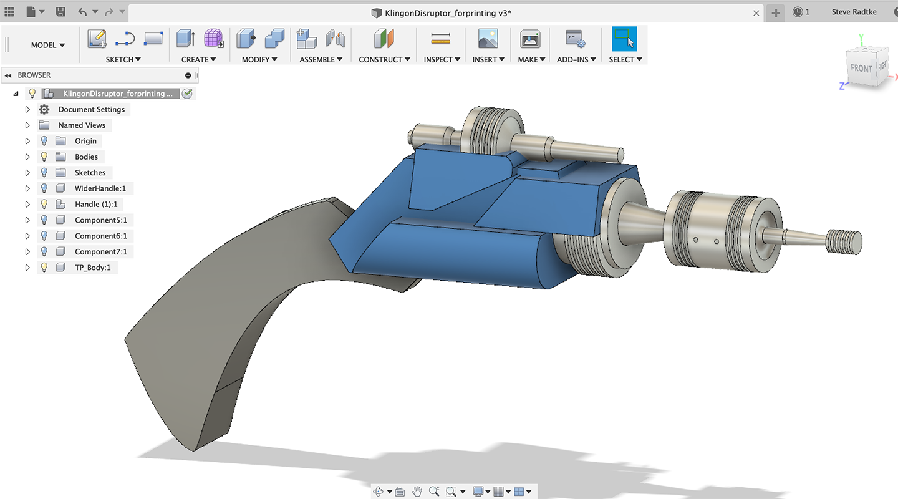This screenshot has width=898, height=499.
Task: Open the ASSEMBLE menu
Action: pyautogui.click(x=321, y=59)
